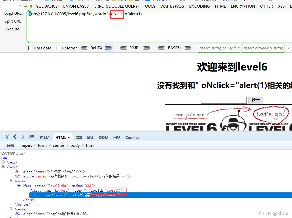Open the UNION BASED dropdown menu
The image size is (292, 218).
77,6
